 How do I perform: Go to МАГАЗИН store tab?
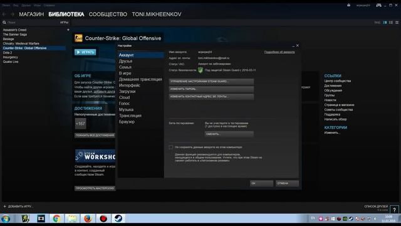click(31, 14)
